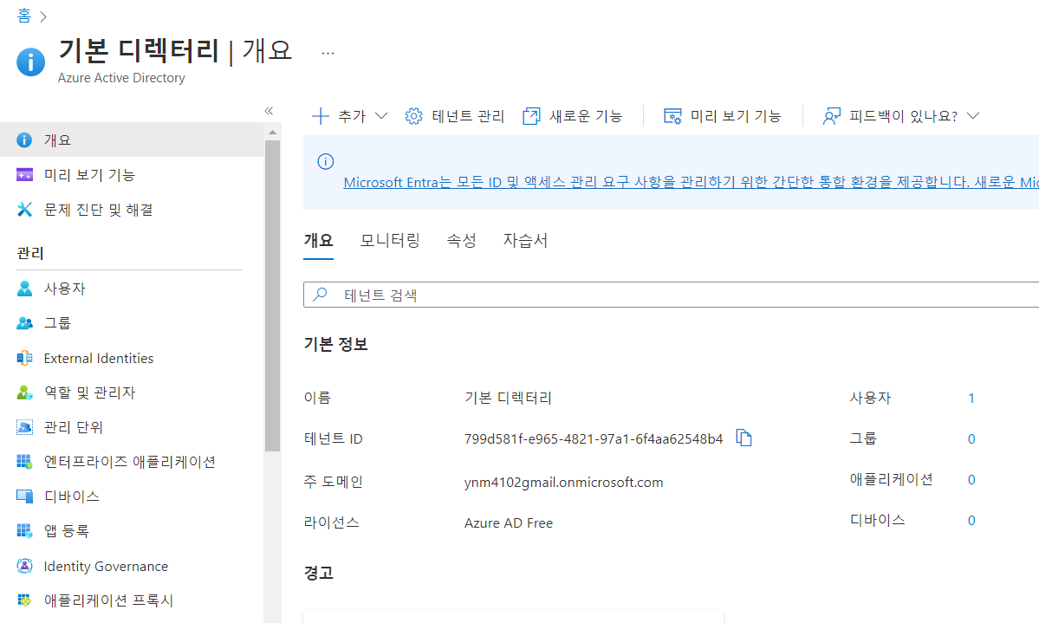Click the 미리 보기 기능 toolbar button

(722, 116)
